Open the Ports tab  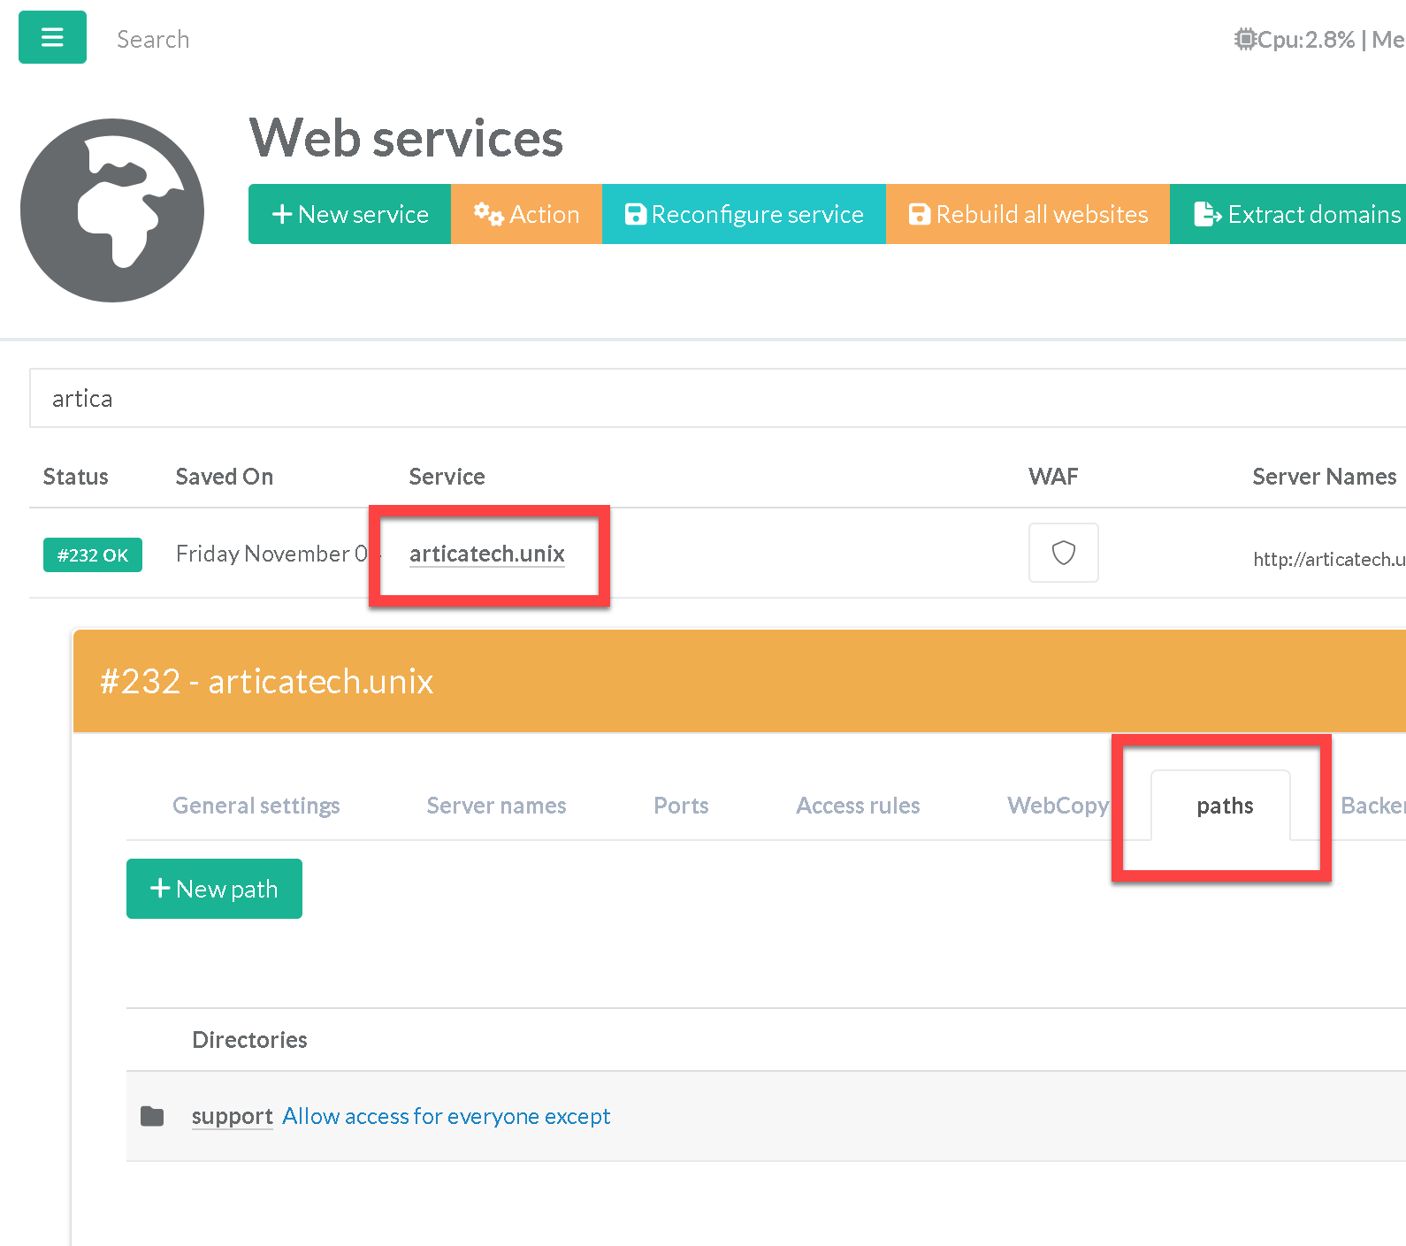coord(681,806)
